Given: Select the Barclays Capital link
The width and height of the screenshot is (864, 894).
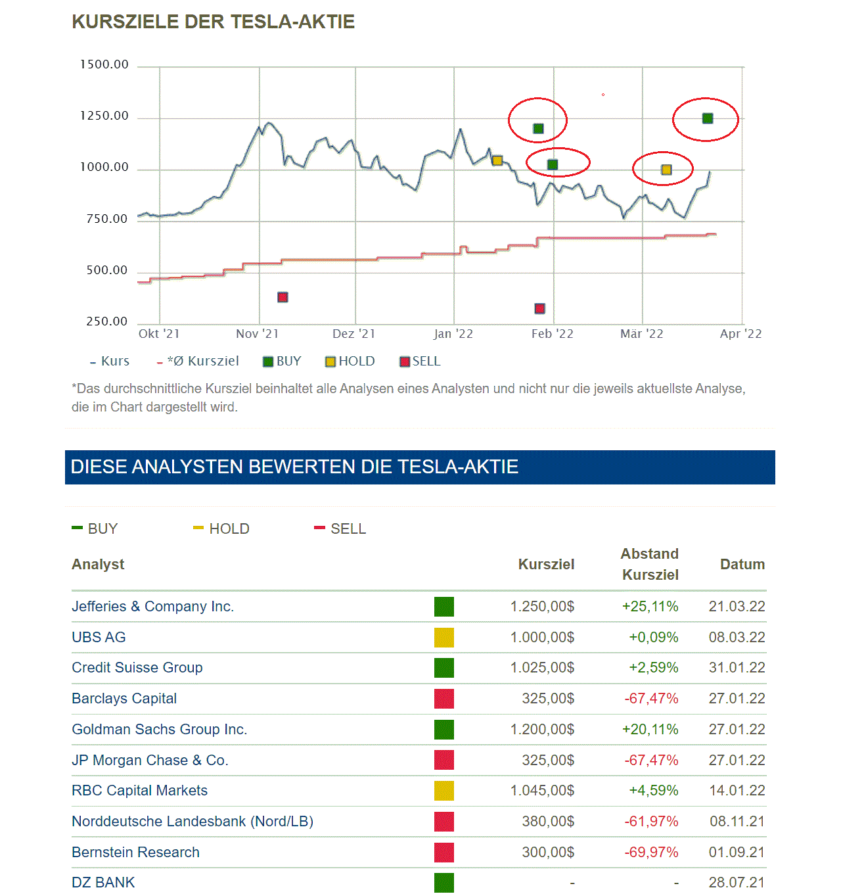Looking at the screenshot, I should tap(124, 698).
